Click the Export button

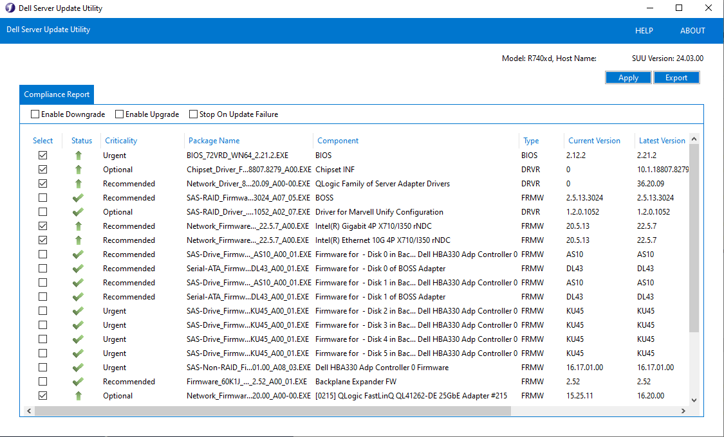[676, 77]
